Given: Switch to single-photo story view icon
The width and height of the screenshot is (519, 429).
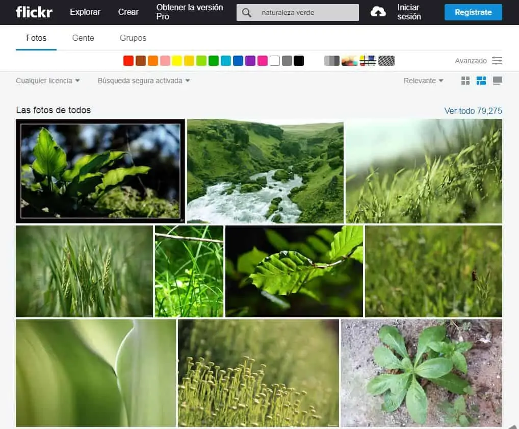Looking at the screenshot, I should 498,81.
